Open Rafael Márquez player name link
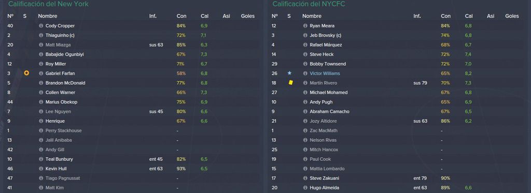 (326, 45)
